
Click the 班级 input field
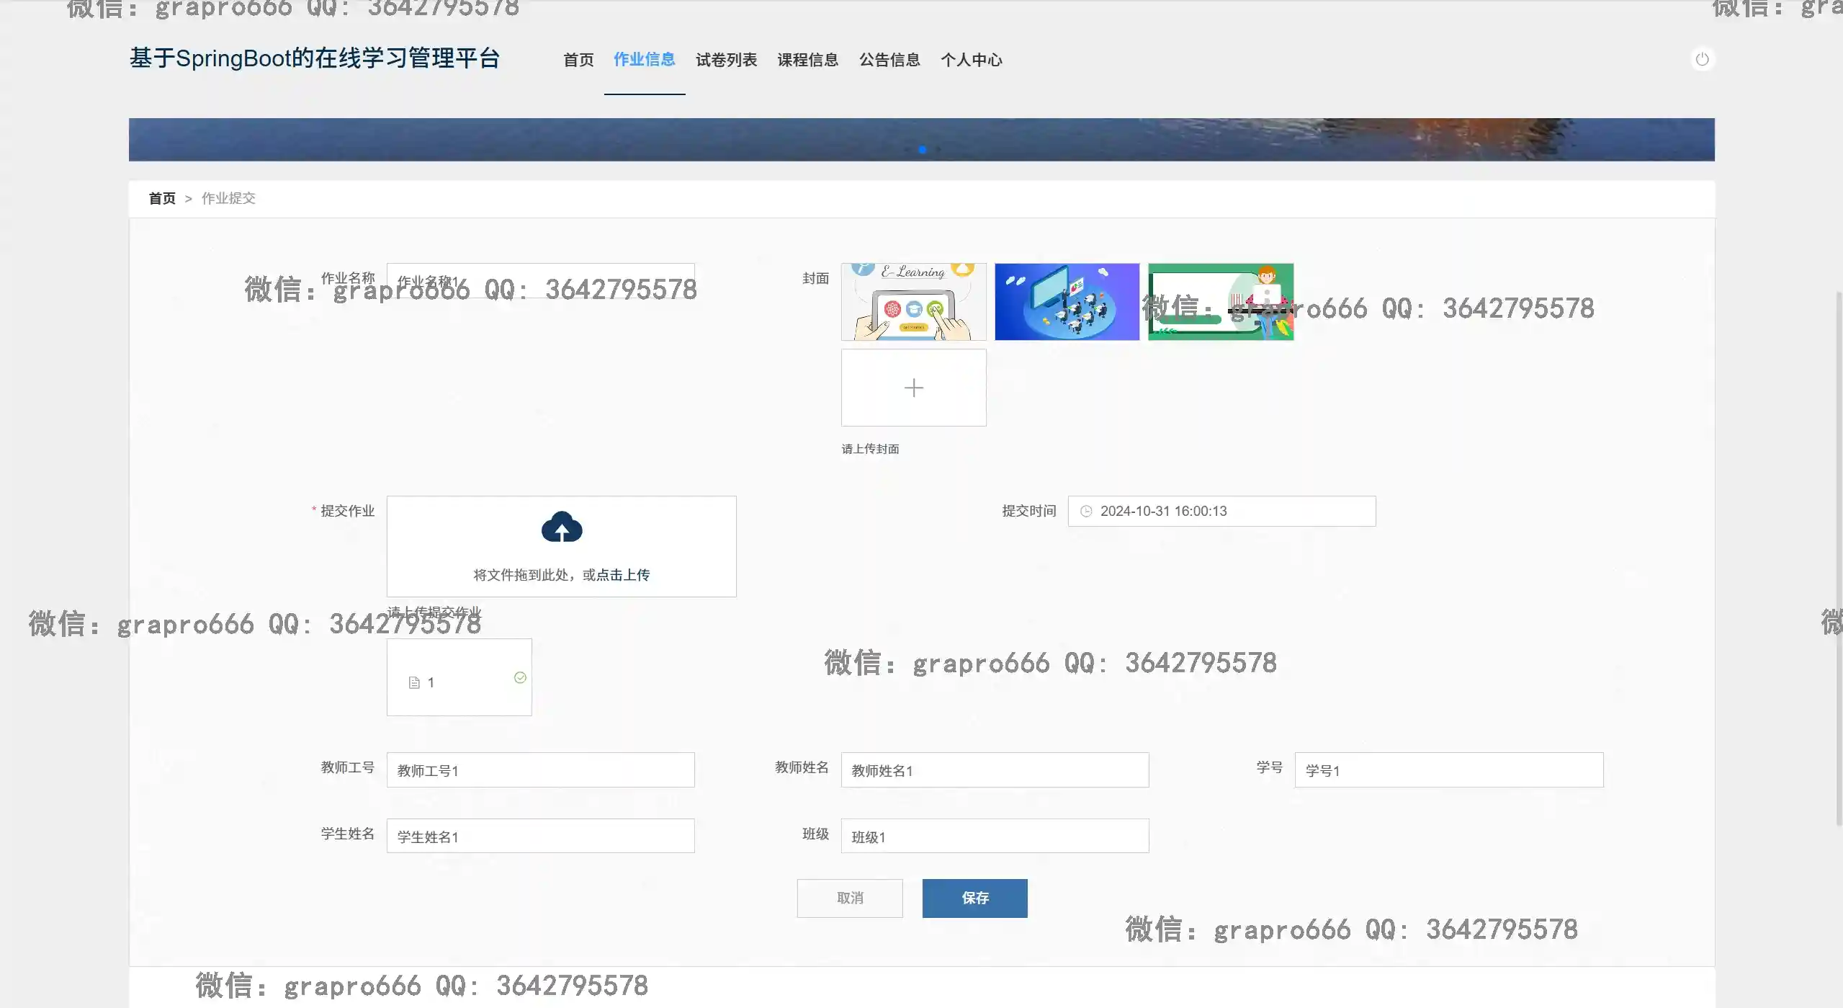[994, 837]
